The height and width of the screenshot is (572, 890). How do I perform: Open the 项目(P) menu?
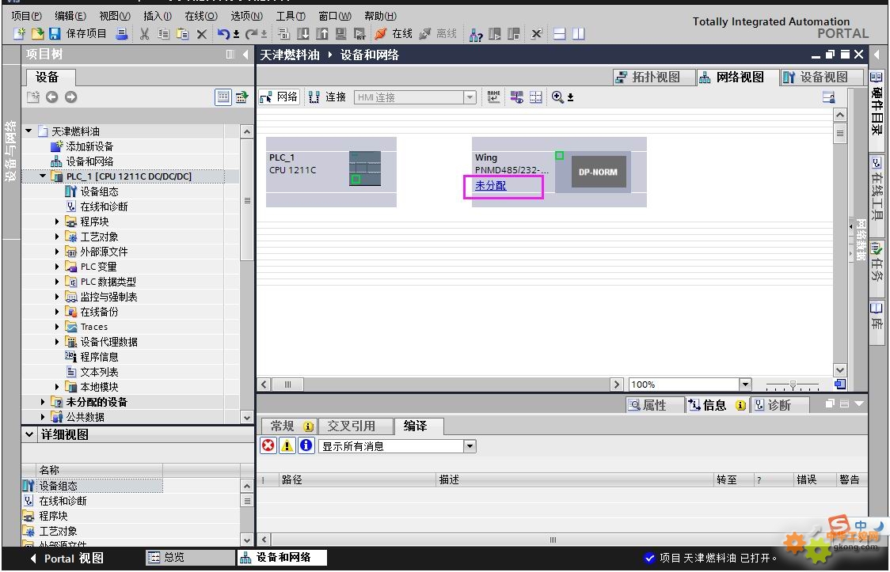click(26, 16)
